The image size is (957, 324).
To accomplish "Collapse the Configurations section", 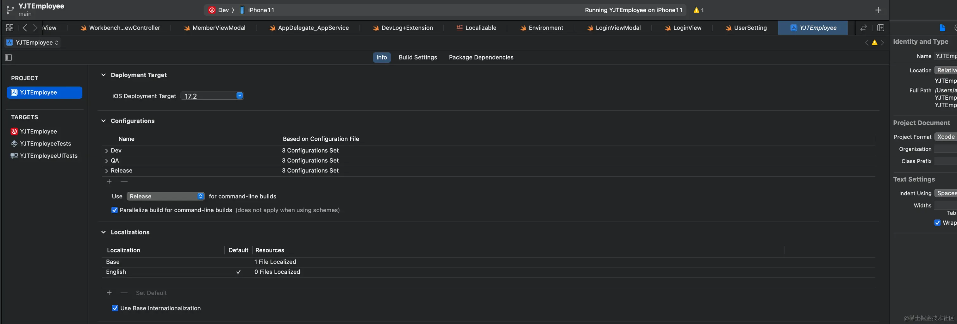I will 103,121.
